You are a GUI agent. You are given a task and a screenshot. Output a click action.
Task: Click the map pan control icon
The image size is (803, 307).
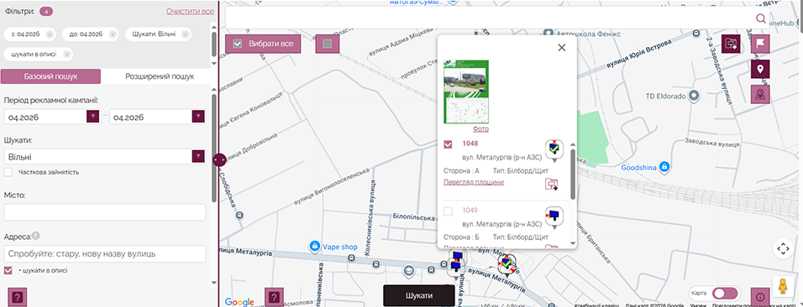(x=783, y=249)
